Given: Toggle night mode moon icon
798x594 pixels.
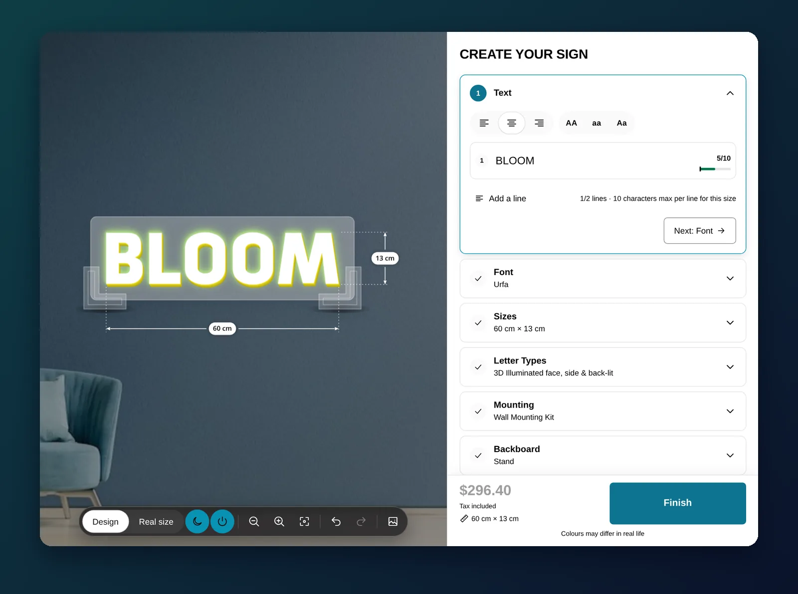Looking at the screenshot, I should [198, 522].
